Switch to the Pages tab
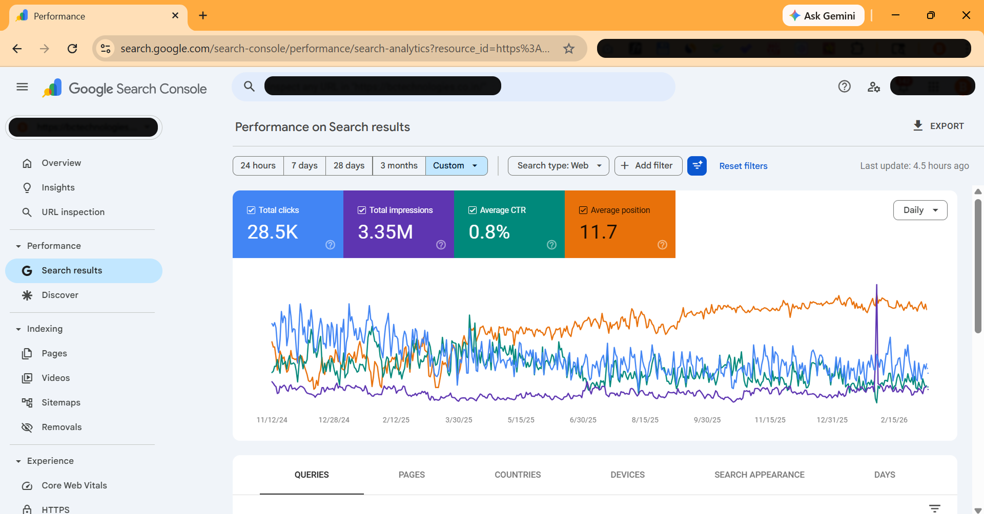984x514 pixels. [412, 475]
